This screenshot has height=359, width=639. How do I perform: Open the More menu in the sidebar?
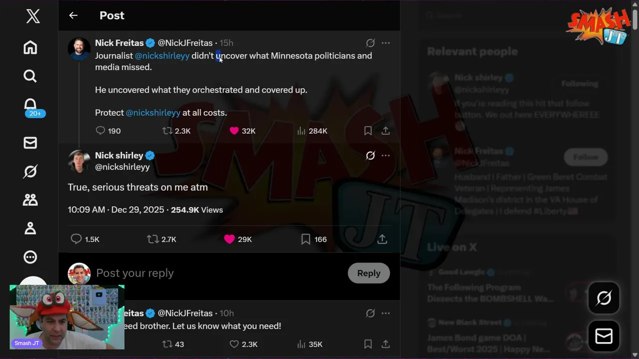[x=30, y=257]
